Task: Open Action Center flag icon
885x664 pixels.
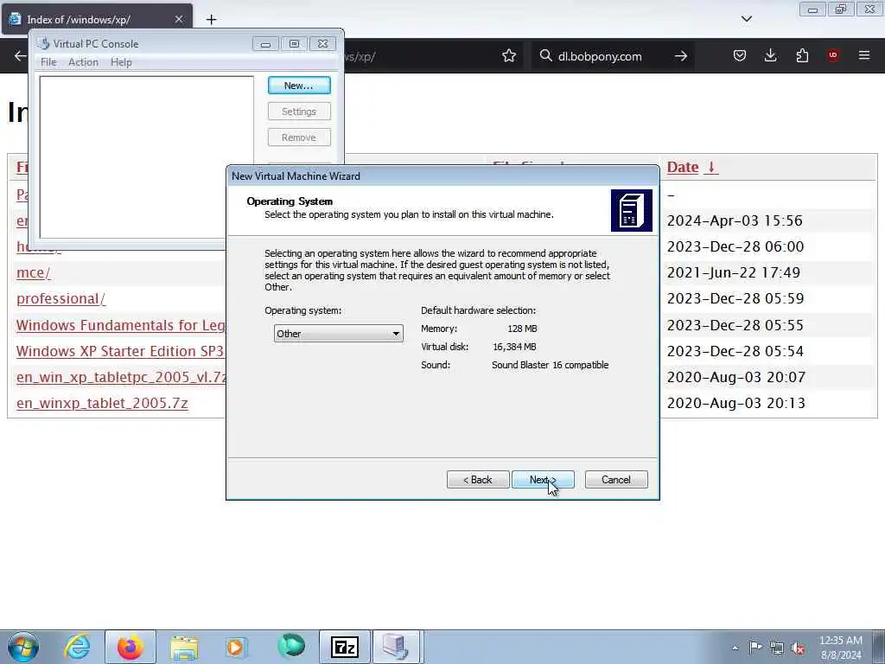Action: 755,647
